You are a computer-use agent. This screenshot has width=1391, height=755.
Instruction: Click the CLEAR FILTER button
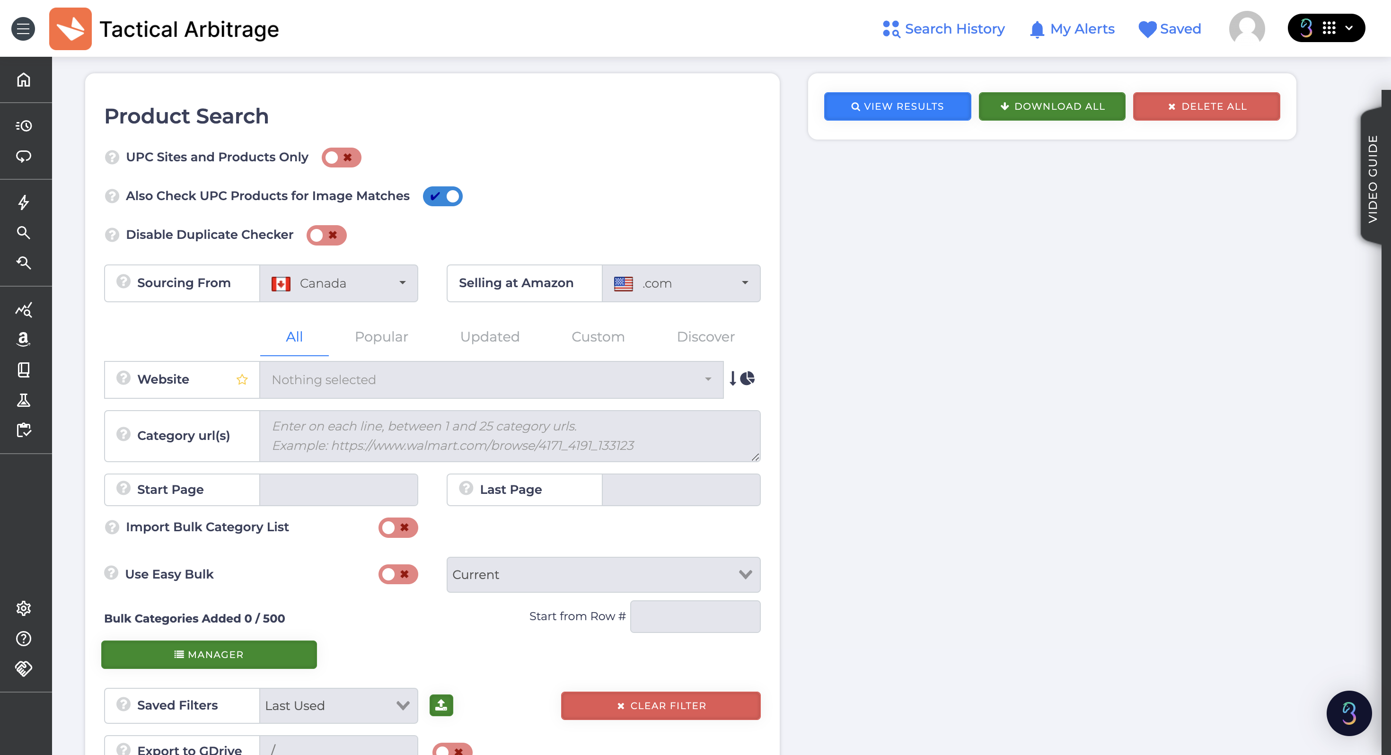(x=661, y=706)
